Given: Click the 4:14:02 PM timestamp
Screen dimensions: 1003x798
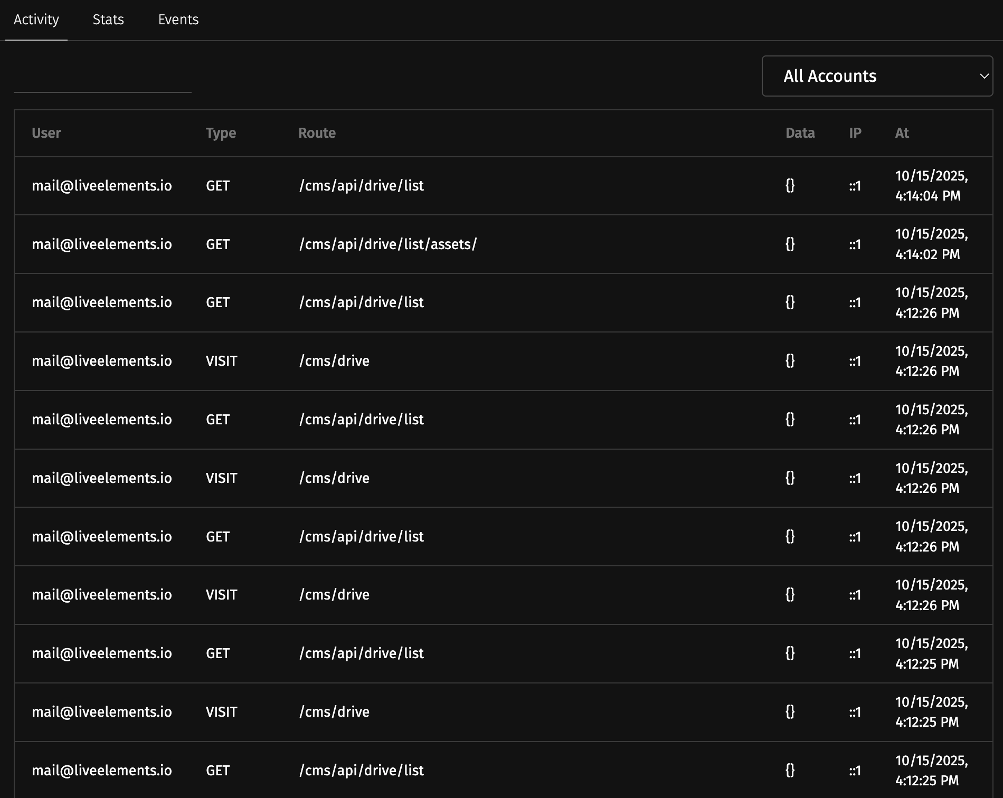Looking at the screenshot, I should 931,244.
